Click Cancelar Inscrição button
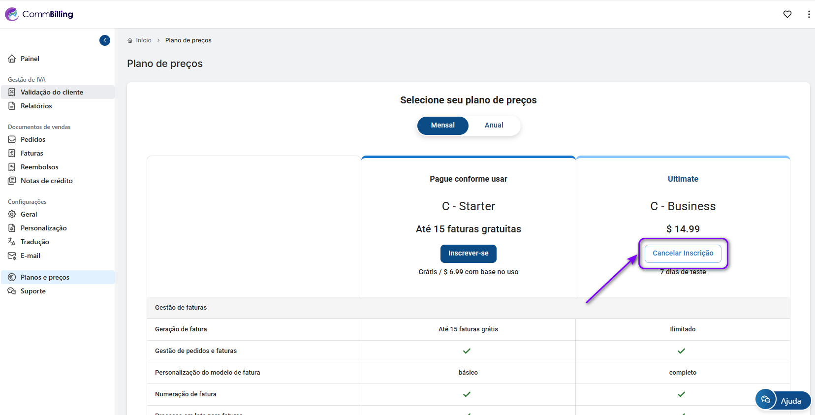Screen dimensions: 815x415 pos(683,253)
